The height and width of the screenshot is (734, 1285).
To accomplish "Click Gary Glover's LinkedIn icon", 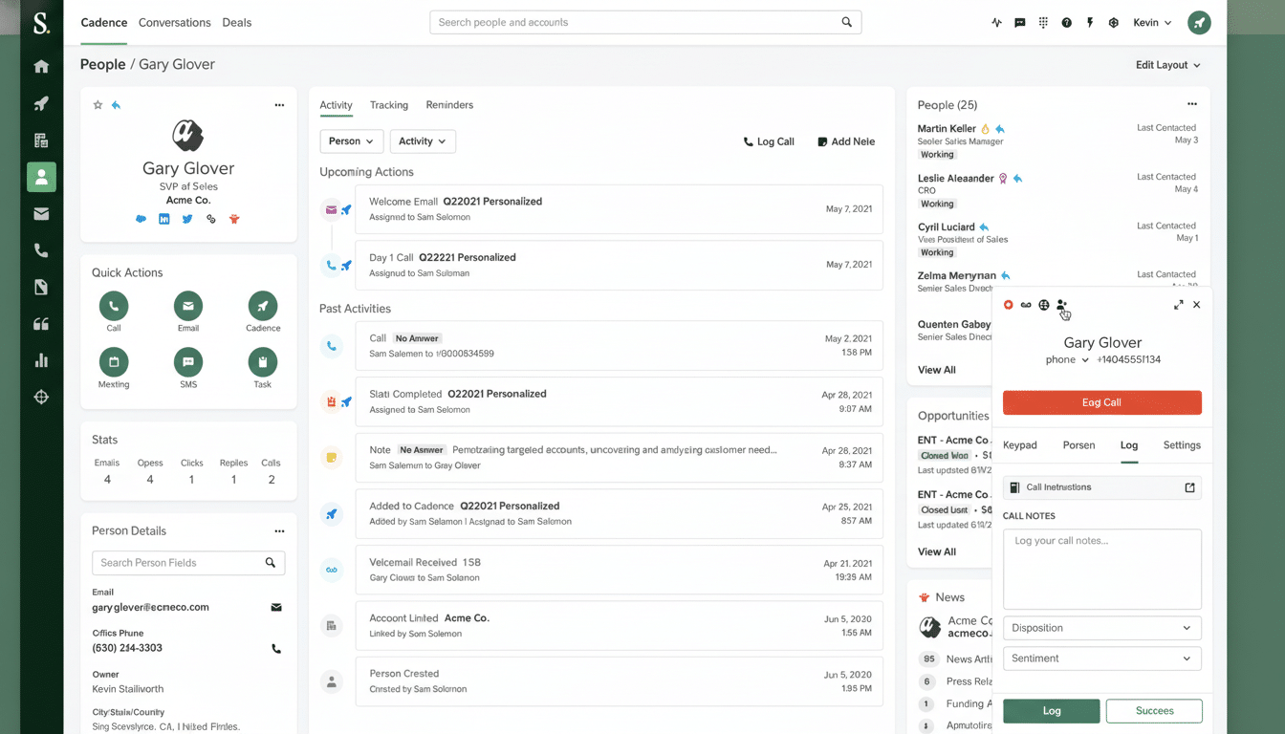I will [163, 219].
